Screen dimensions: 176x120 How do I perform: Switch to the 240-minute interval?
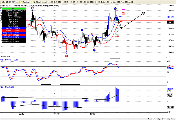(93, 2)
